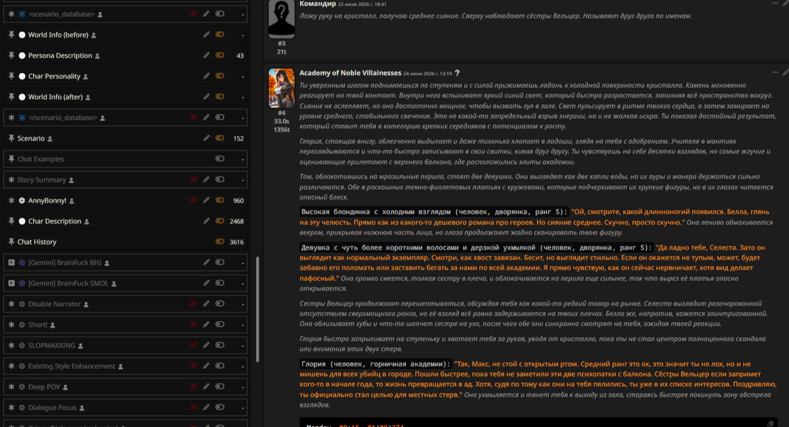Enable the Story Summary toggle
Viewport: 789px width, 427px height.
(220, 180)
